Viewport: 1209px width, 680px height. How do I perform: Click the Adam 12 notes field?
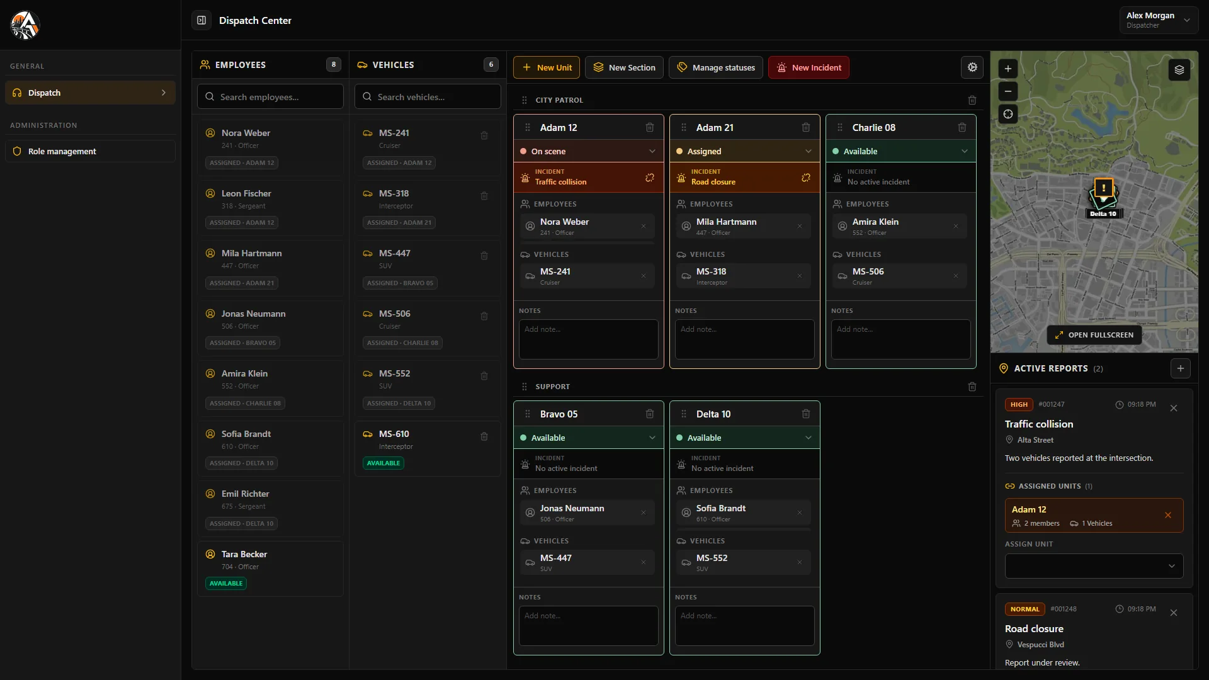coord(589,339)
